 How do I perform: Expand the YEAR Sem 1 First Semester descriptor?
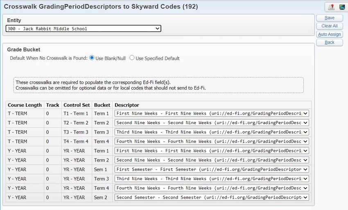tap(212, 169)
